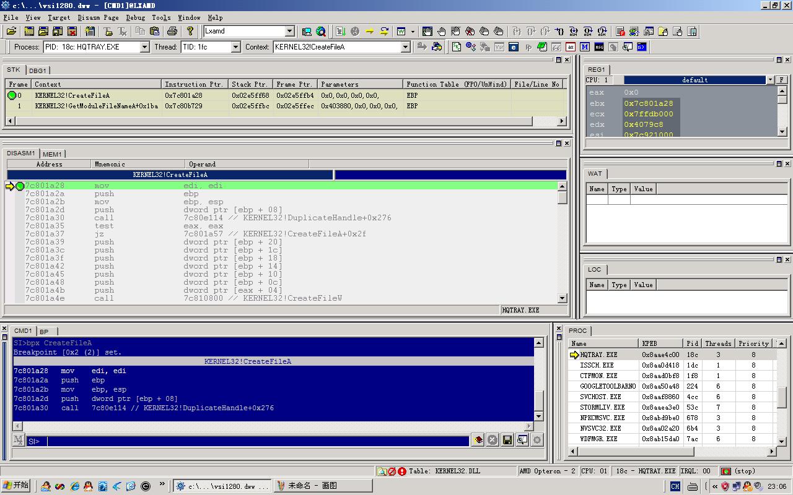Click the yellow right-arrow toolbar icon
793x495 pixels.
pyautogui.click(x=370, y=31)
